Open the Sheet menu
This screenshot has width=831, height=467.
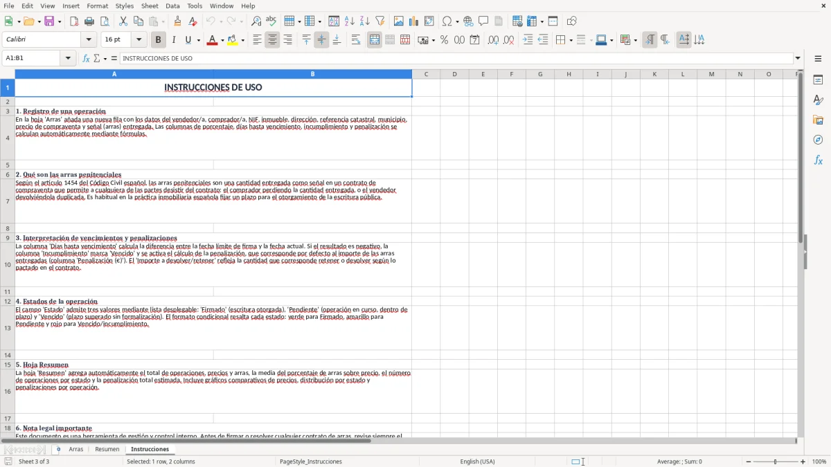(150, 6)
